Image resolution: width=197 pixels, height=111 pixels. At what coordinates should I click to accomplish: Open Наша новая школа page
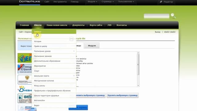coord(57,25)
